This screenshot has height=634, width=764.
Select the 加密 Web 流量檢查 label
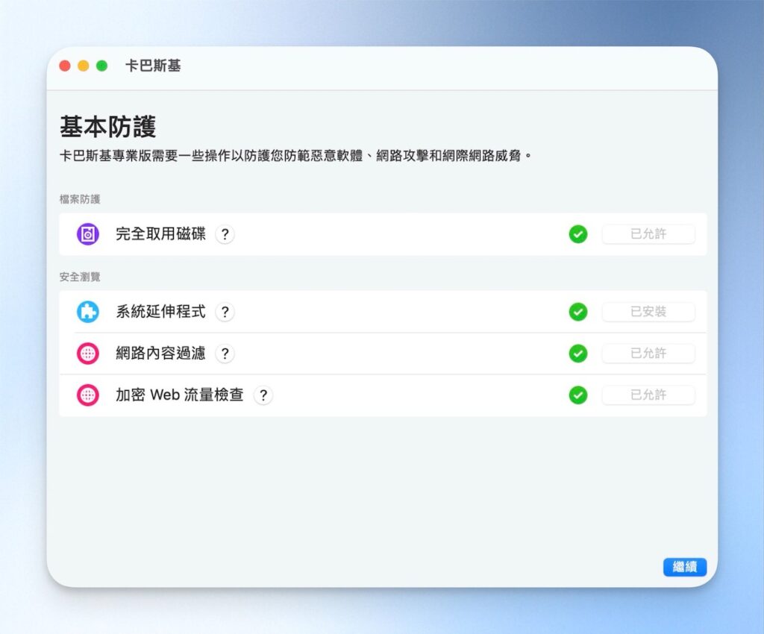point(180,395)
